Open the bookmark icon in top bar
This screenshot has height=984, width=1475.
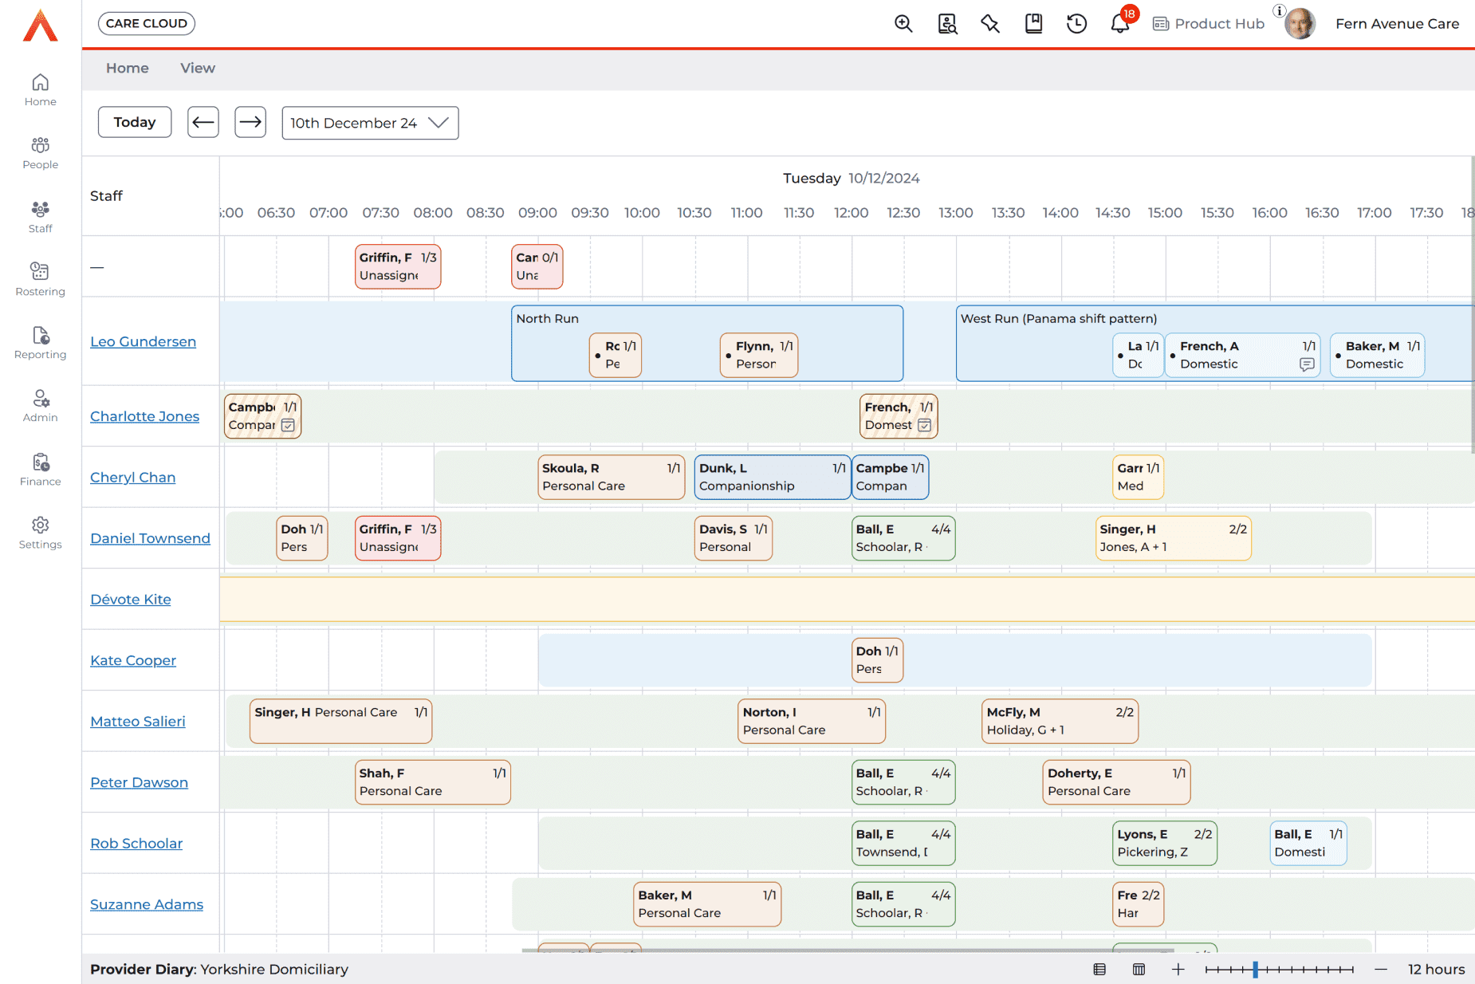click(1033, 24)
